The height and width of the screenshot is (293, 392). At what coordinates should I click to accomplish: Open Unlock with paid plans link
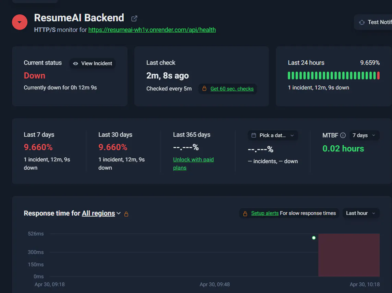pyautogui.click(x=193, y=163)
